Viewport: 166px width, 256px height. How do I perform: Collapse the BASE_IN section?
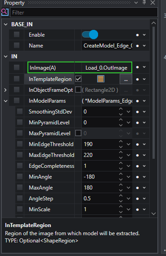pyautogui.click(x=6, y=24)
